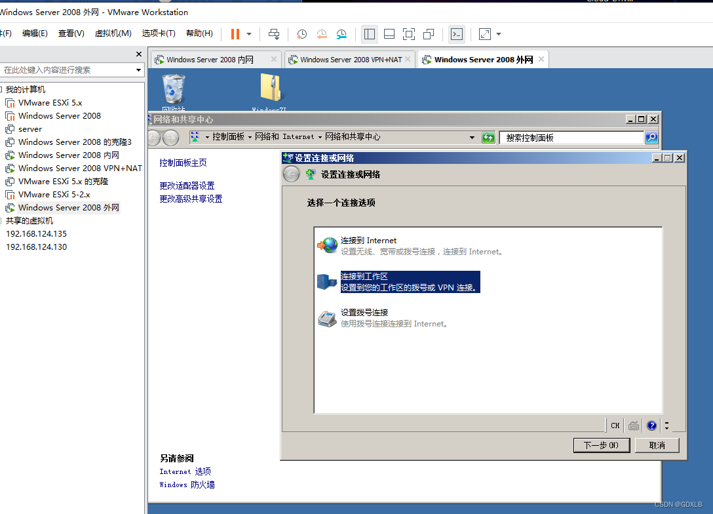The image size is (713, 514).
Task: Select Windows Server 2008 的克隆3
Action: 75,142
